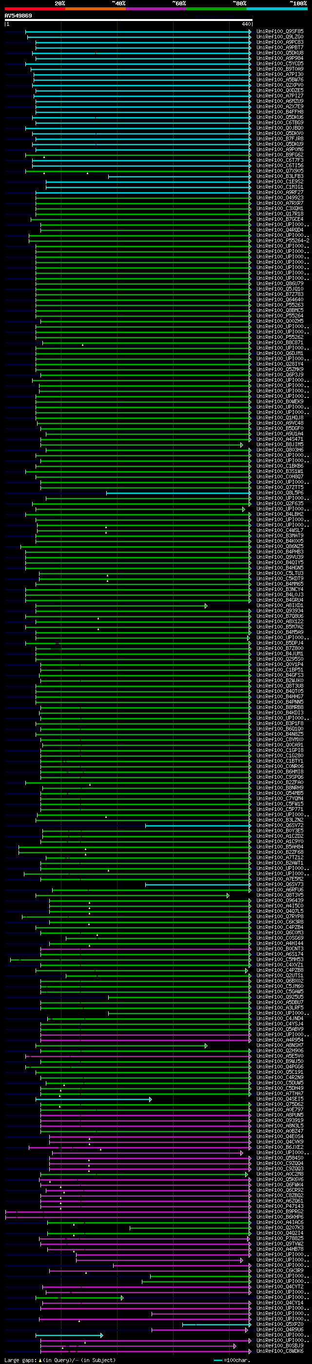Viewport: 312px width, 1364px height.
Task: Select the UniRef100_Q86NZ5 label
Action: [x=280, y=547]
